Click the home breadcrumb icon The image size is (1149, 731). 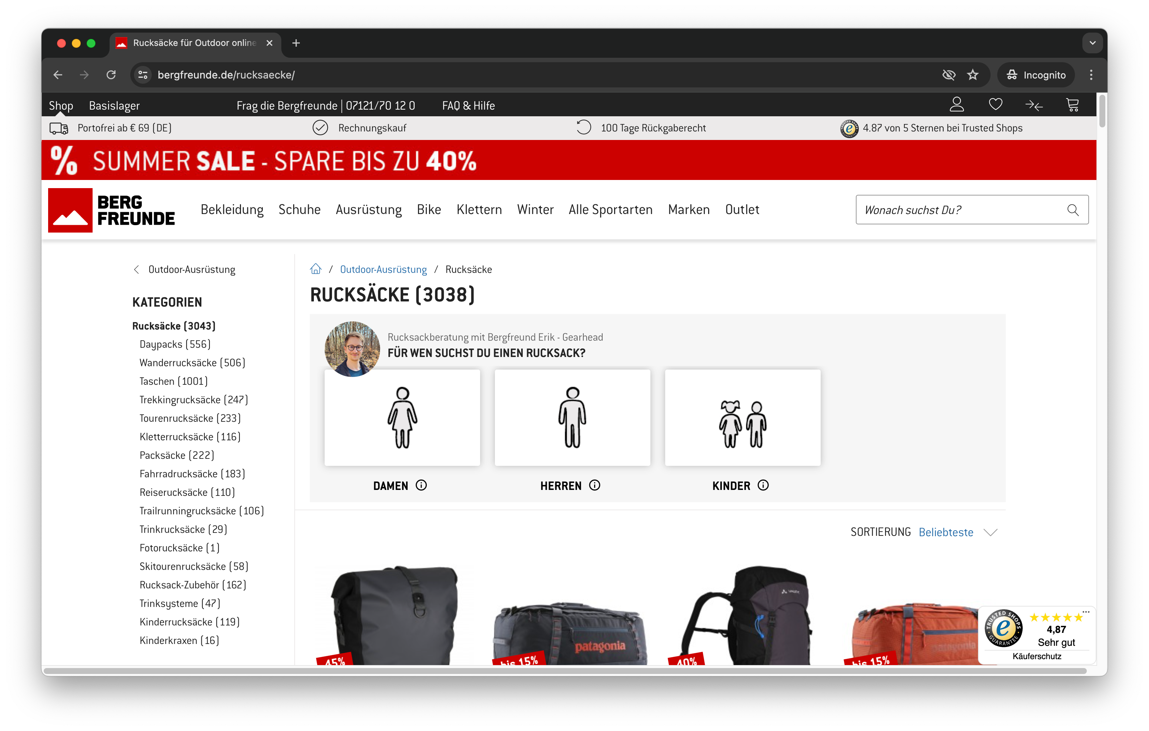click(315, 269)
